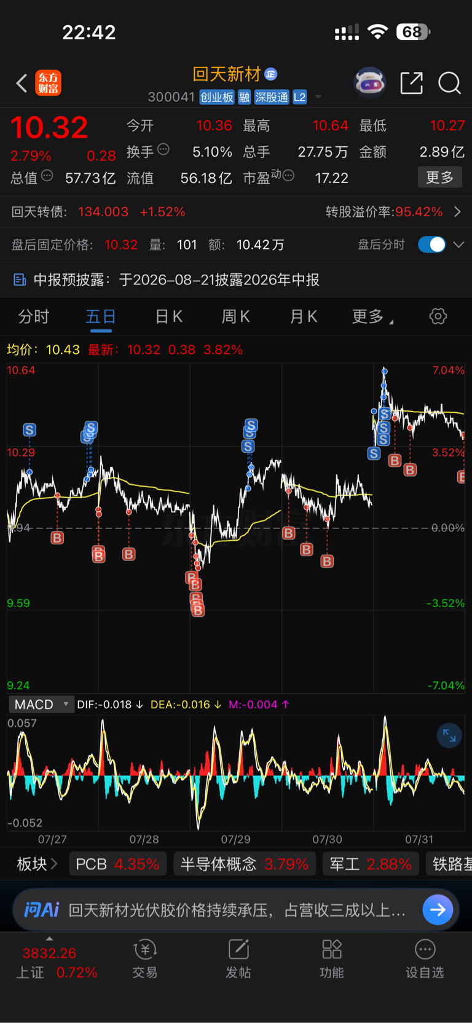
Task: Tap the info icon beside 换手
Action: (163, 149)
